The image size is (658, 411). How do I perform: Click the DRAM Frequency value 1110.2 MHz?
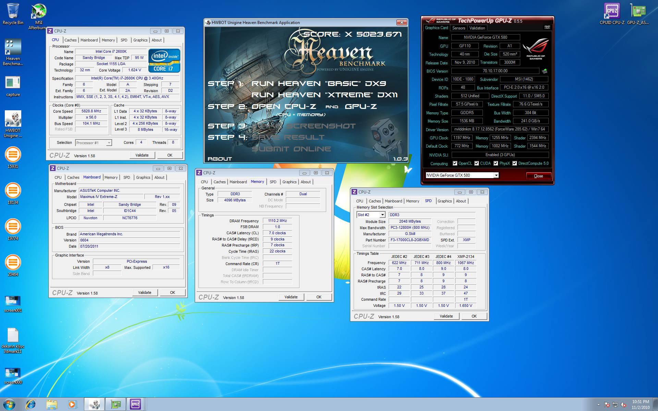pos(277,221)
